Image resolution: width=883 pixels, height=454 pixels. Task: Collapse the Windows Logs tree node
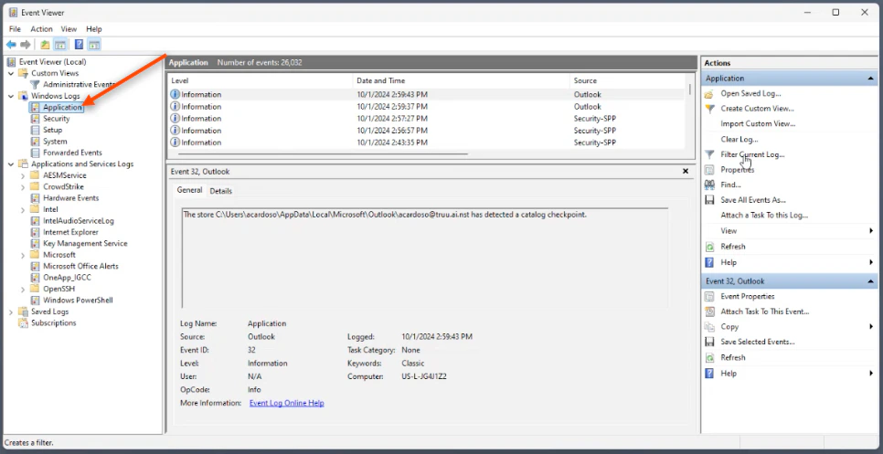(11, 96)
